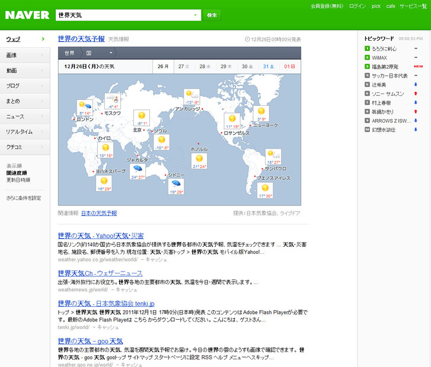Open 世界の天気 - Yahoo!天気・災害 result
Screen dimensions: 431x367
(x=101, y=236)
